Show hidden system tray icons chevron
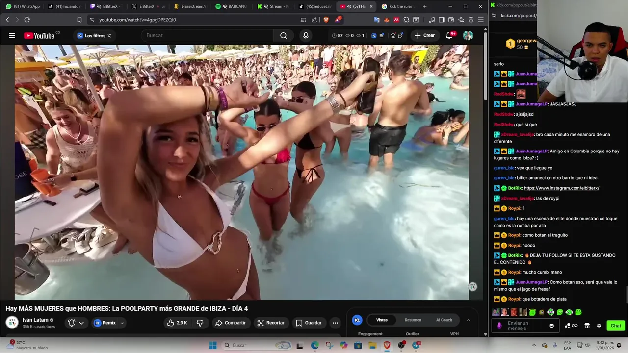 point(534,345)
